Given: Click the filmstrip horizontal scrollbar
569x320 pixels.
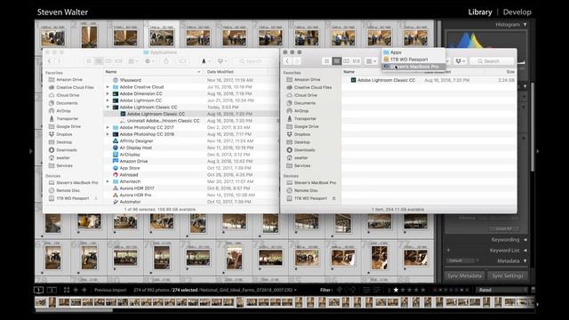Looking at the screenshot, I should 74,310.
